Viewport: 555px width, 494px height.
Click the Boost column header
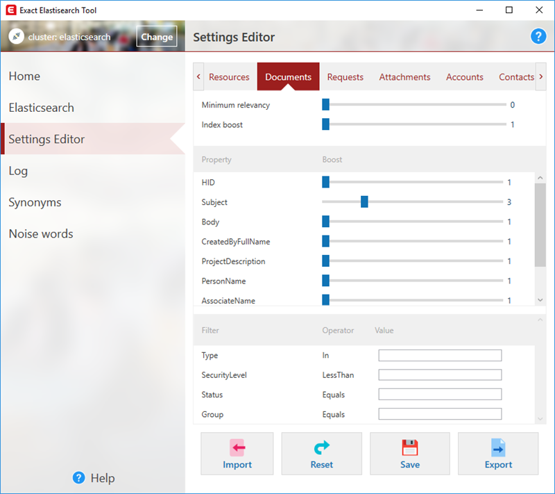[332, 160]
